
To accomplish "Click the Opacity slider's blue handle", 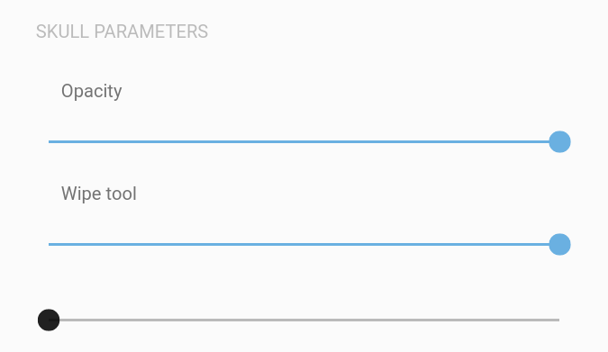I will click(559, 142).
